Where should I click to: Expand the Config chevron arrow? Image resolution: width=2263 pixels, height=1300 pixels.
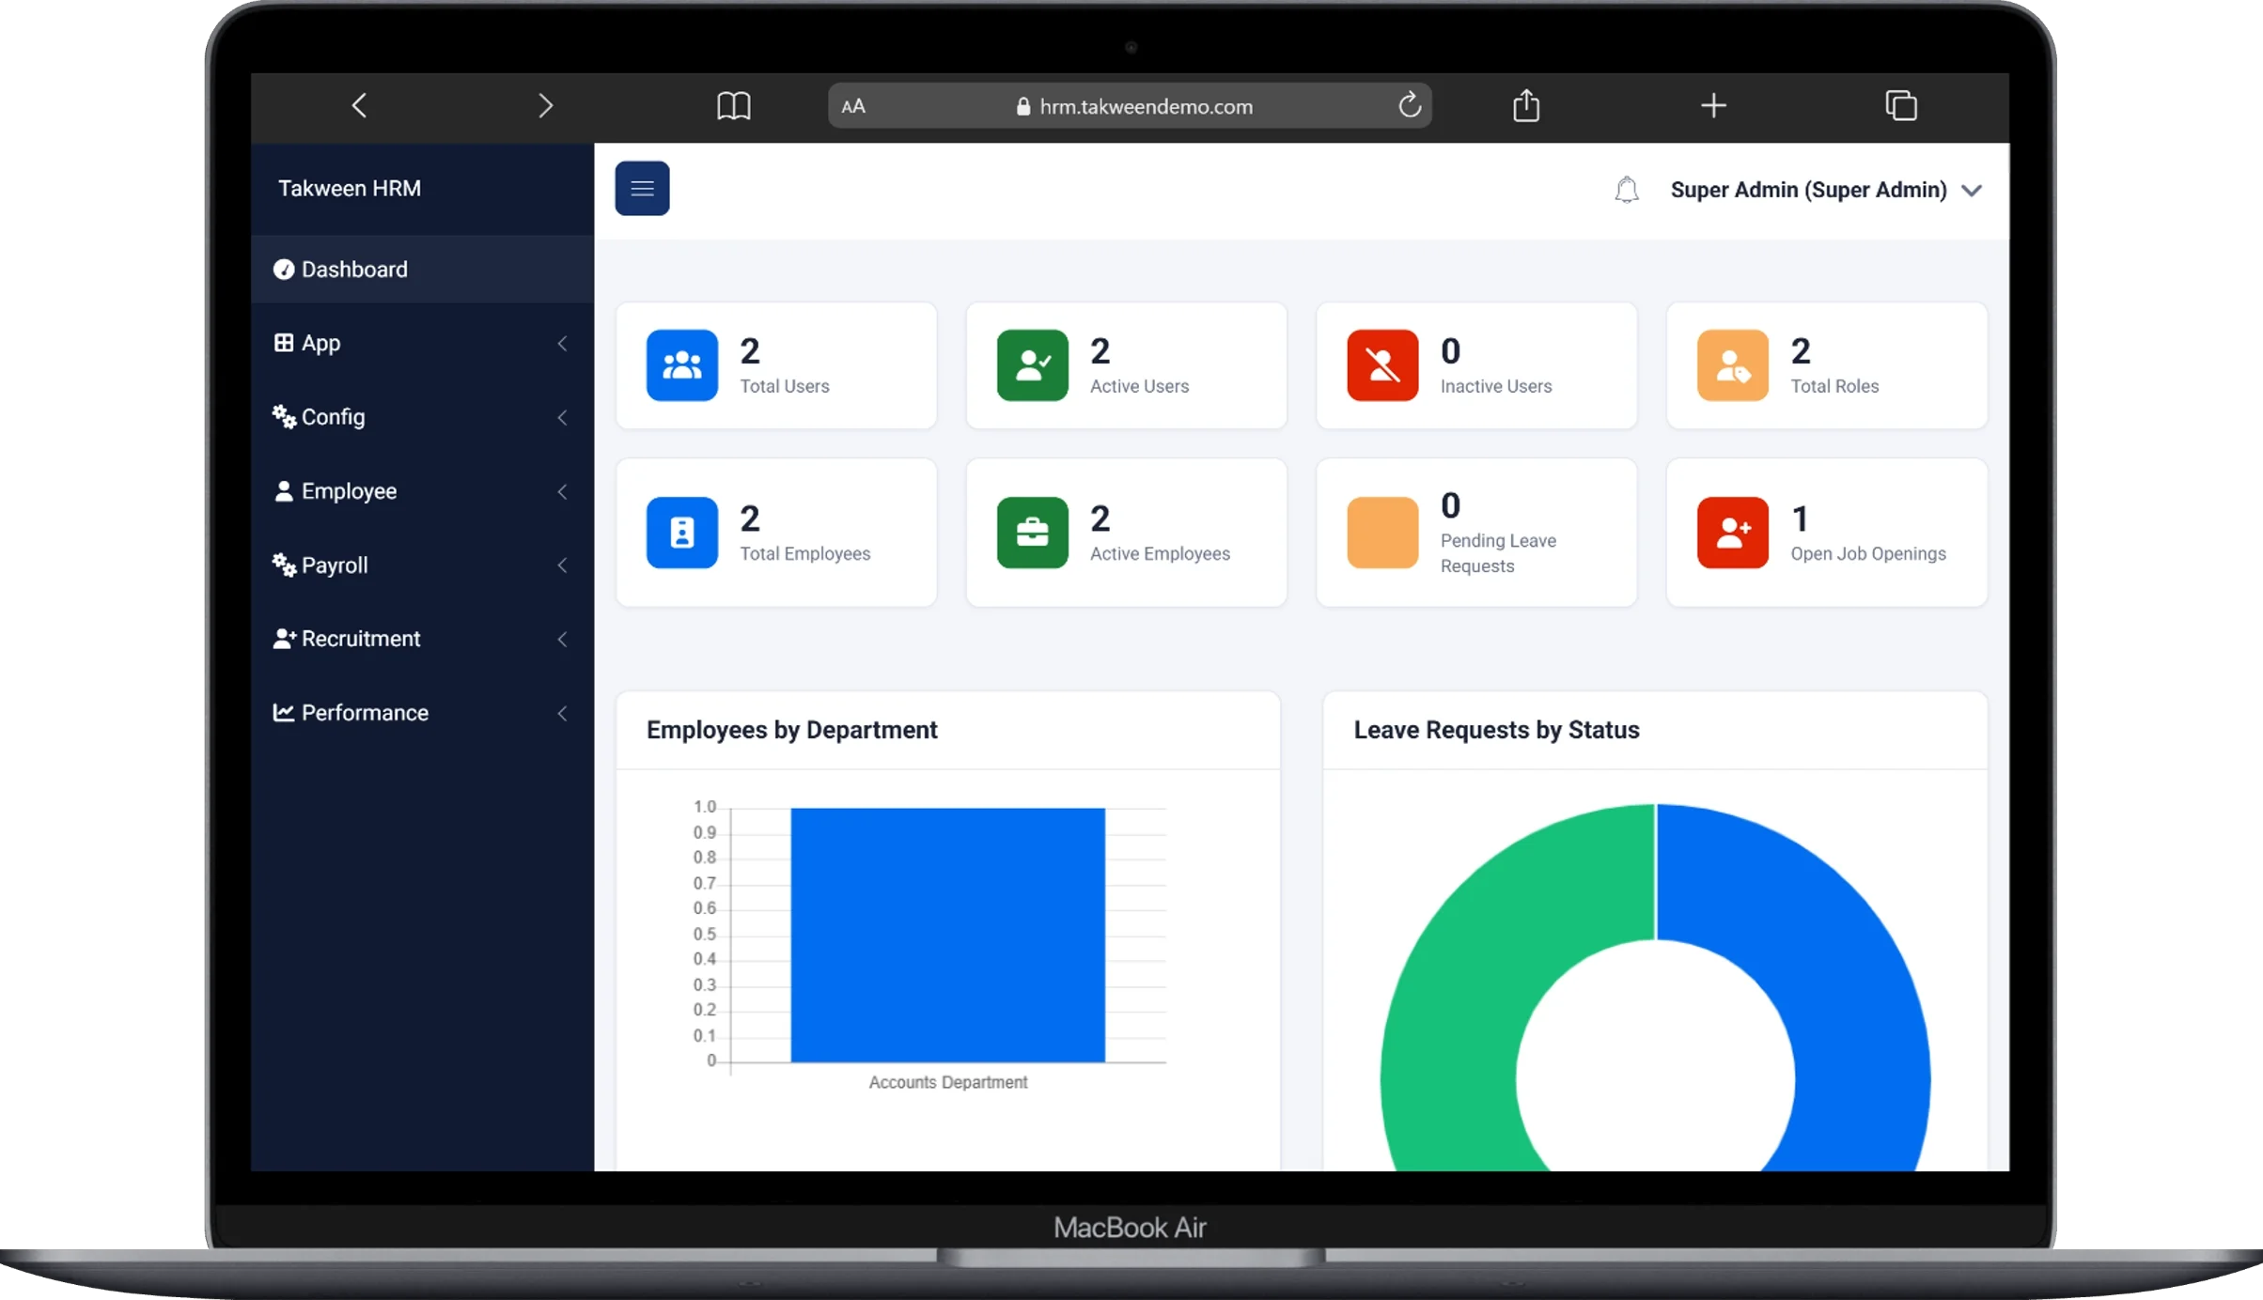562,417
